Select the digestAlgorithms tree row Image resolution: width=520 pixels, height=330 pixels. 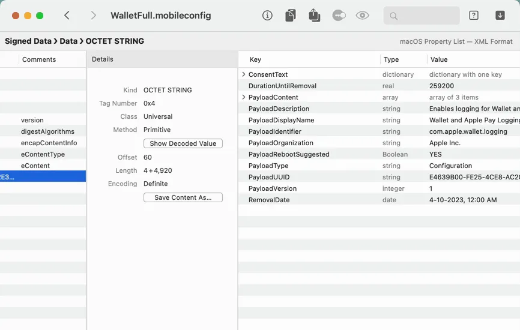[x=47, y=131]
